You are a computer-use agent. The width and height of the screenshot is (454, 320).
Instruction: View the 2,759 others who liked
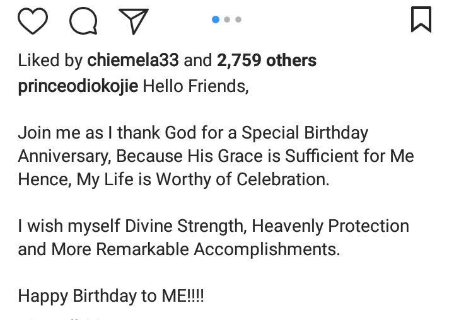pyautogui.click(x=267, y=60)
